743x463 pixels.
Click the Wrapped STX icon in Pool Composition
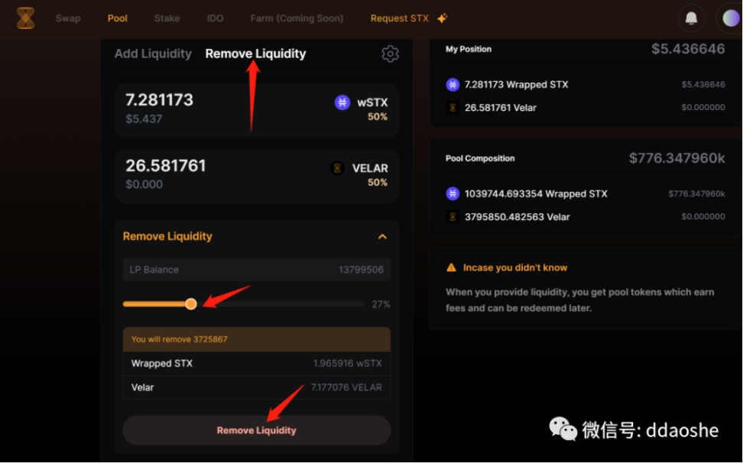[x=453, y=194]
